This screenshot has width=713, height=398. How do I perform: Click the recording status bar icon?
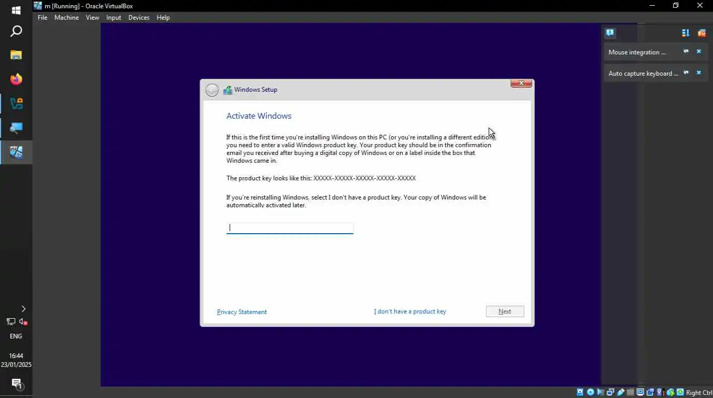[x=650, y=392]
